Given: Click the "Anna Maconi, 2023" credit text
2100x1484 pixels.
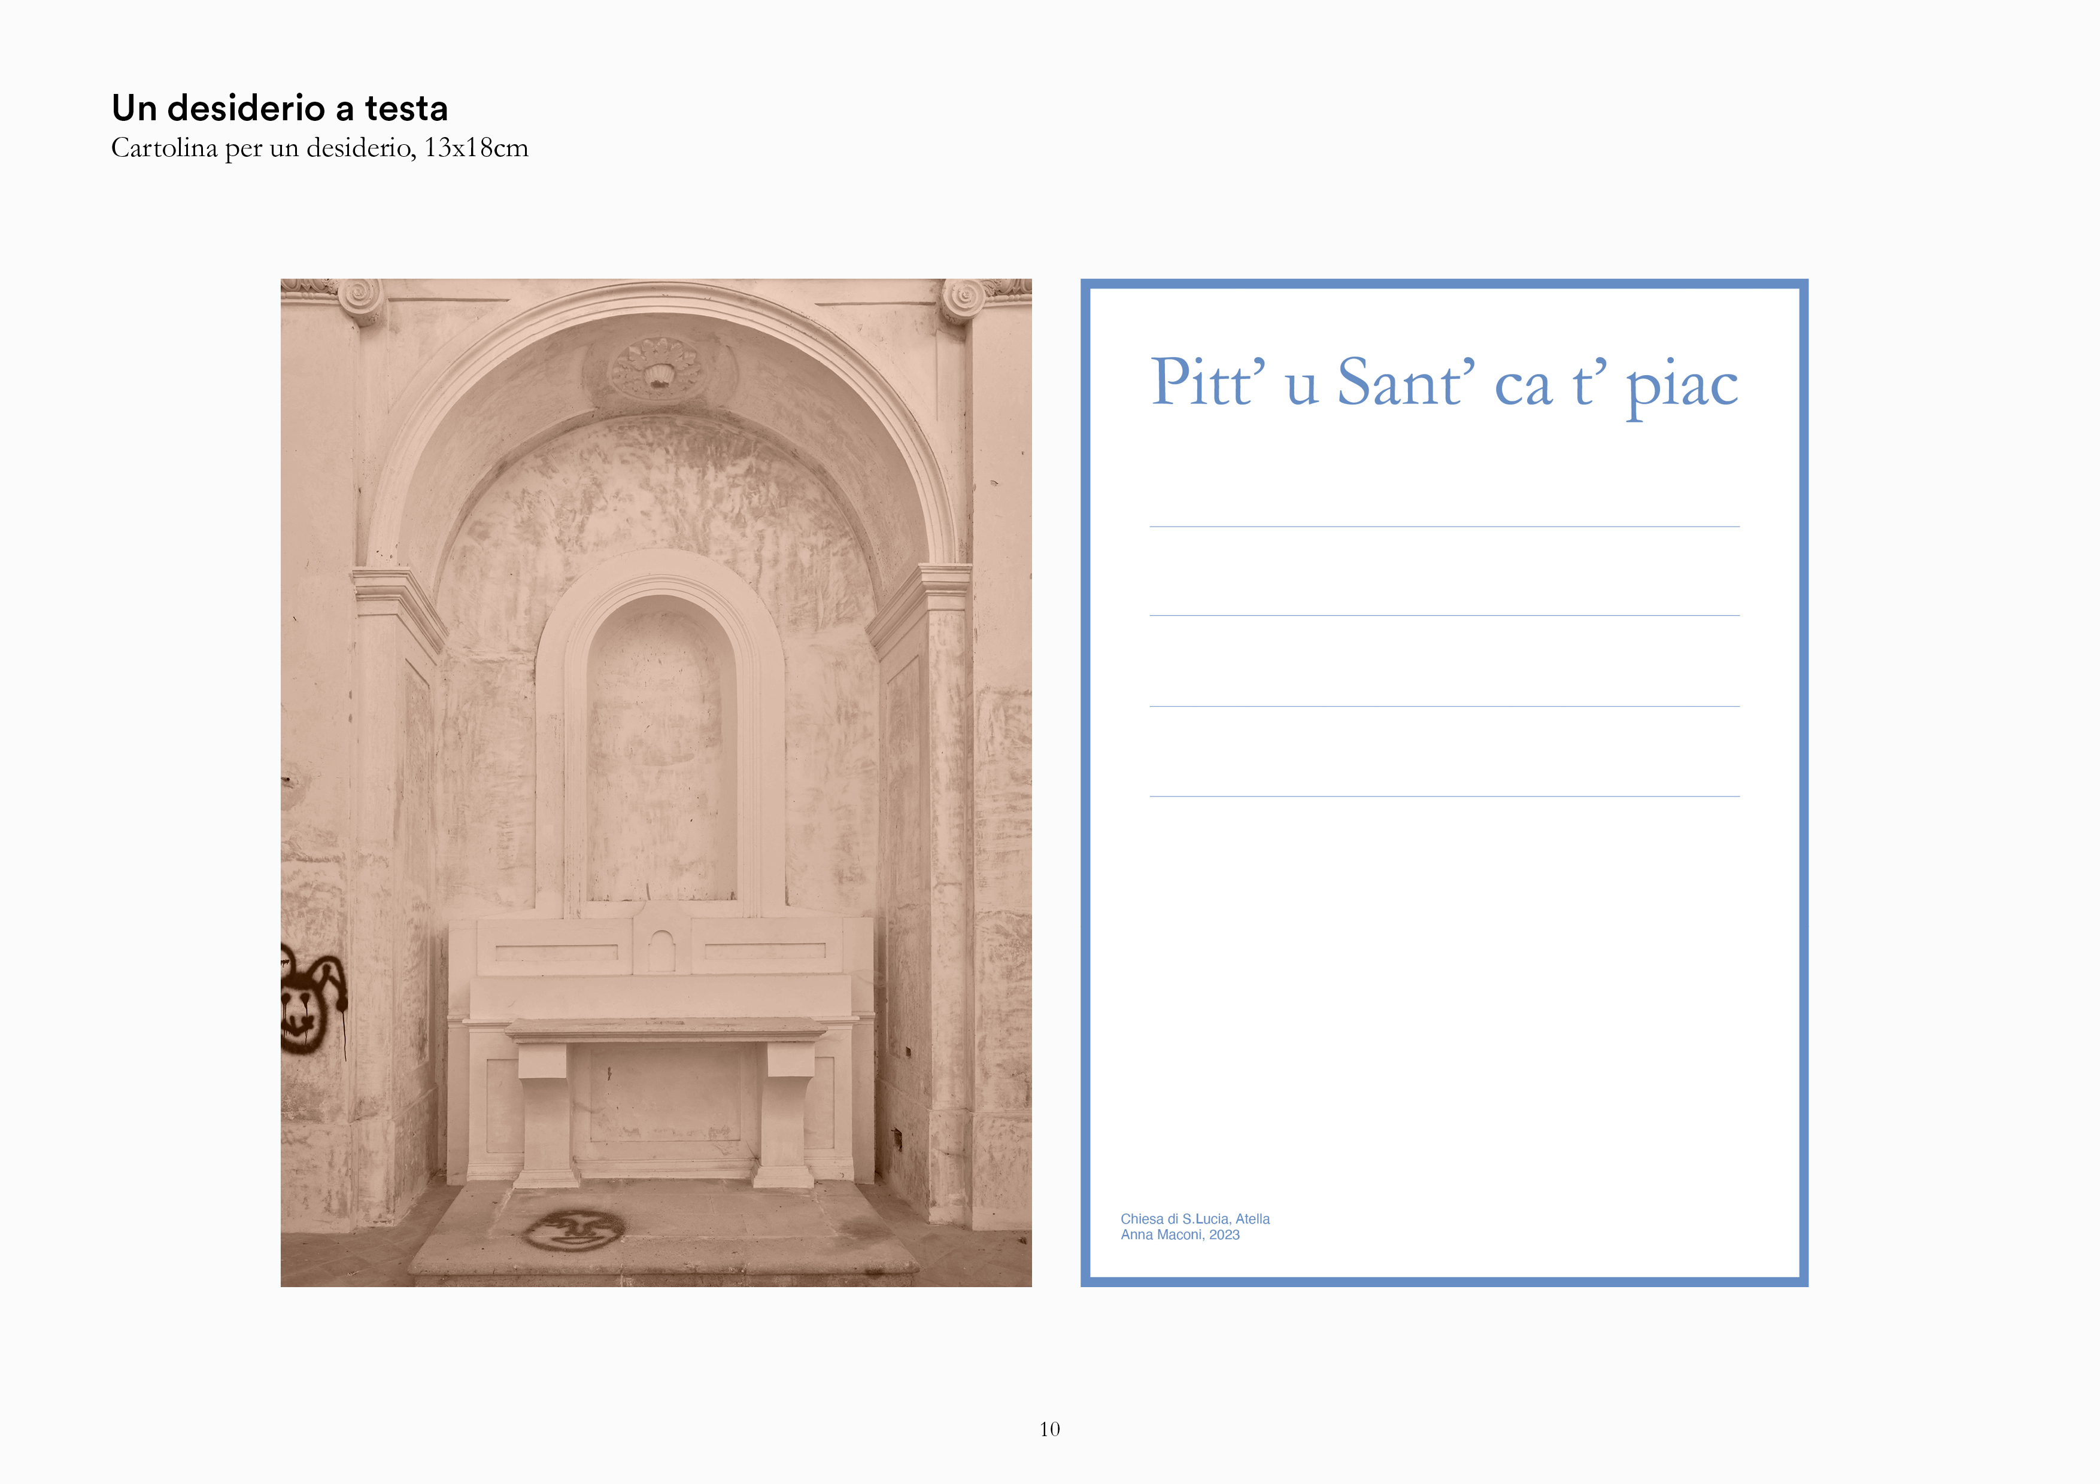Looking at the screenshot, I should click(1180, 1235).
